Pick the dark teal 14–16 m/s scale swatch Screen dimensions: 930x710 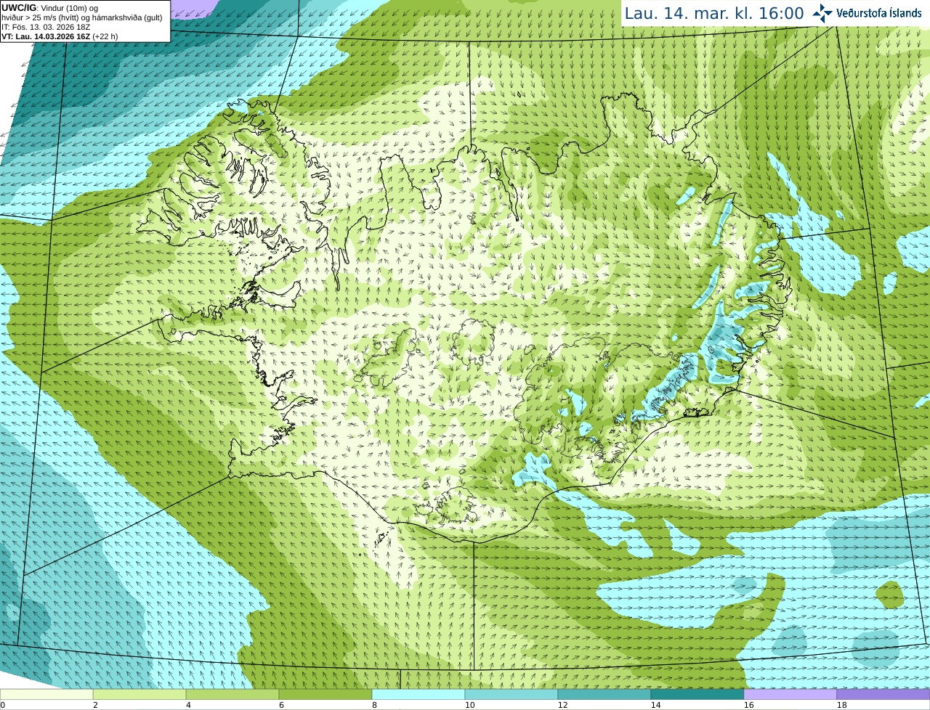tap(697, 695)
